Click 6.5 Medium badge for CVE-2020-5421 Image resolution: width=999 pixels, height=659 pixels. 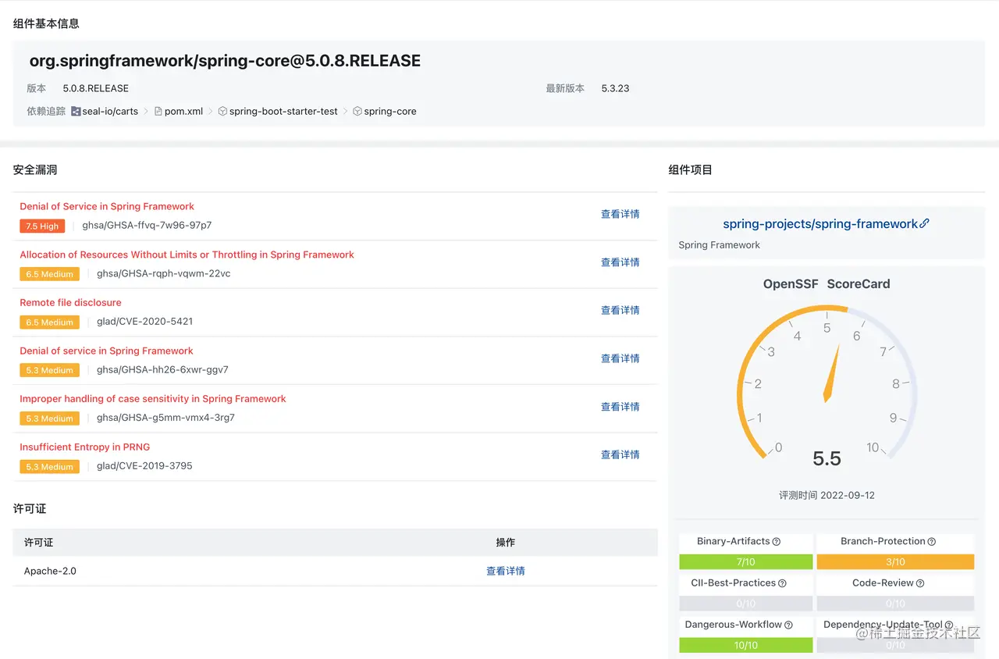[x=49, y=322]
